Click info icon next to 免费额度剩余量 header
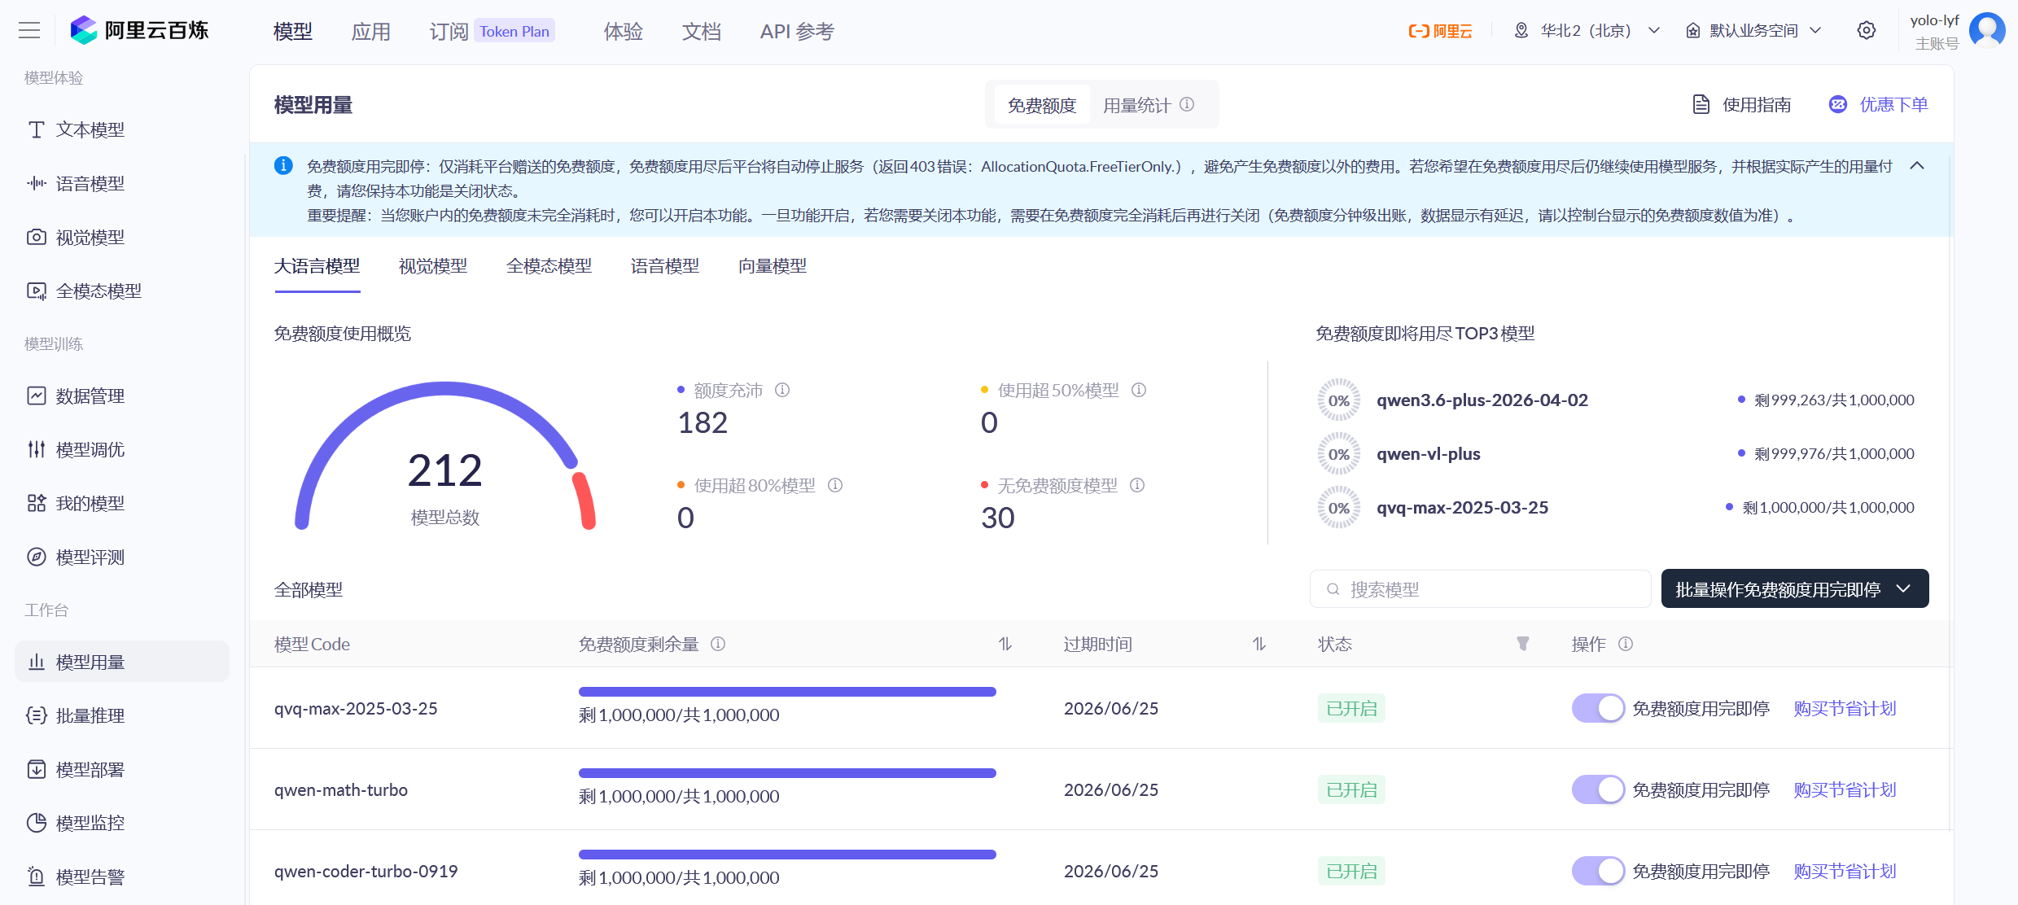Viewport: 2018px width, 905px height. point(718,644)
